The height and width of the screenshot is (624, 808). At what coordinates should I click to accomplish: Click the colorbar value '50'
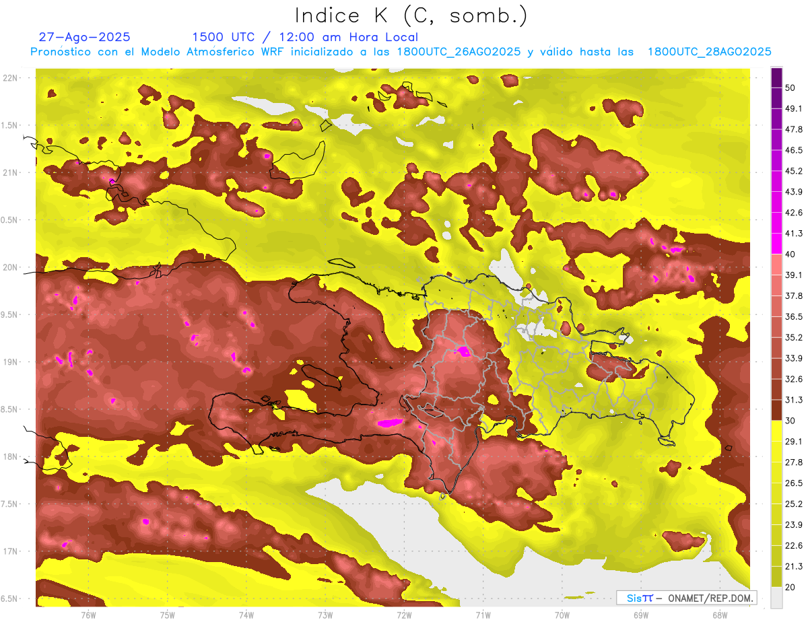[790, 88]
